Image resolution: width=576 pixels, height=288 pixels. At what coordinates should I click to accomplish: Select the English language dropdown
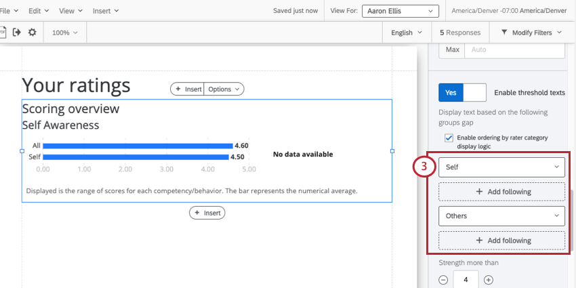(407, 33)
